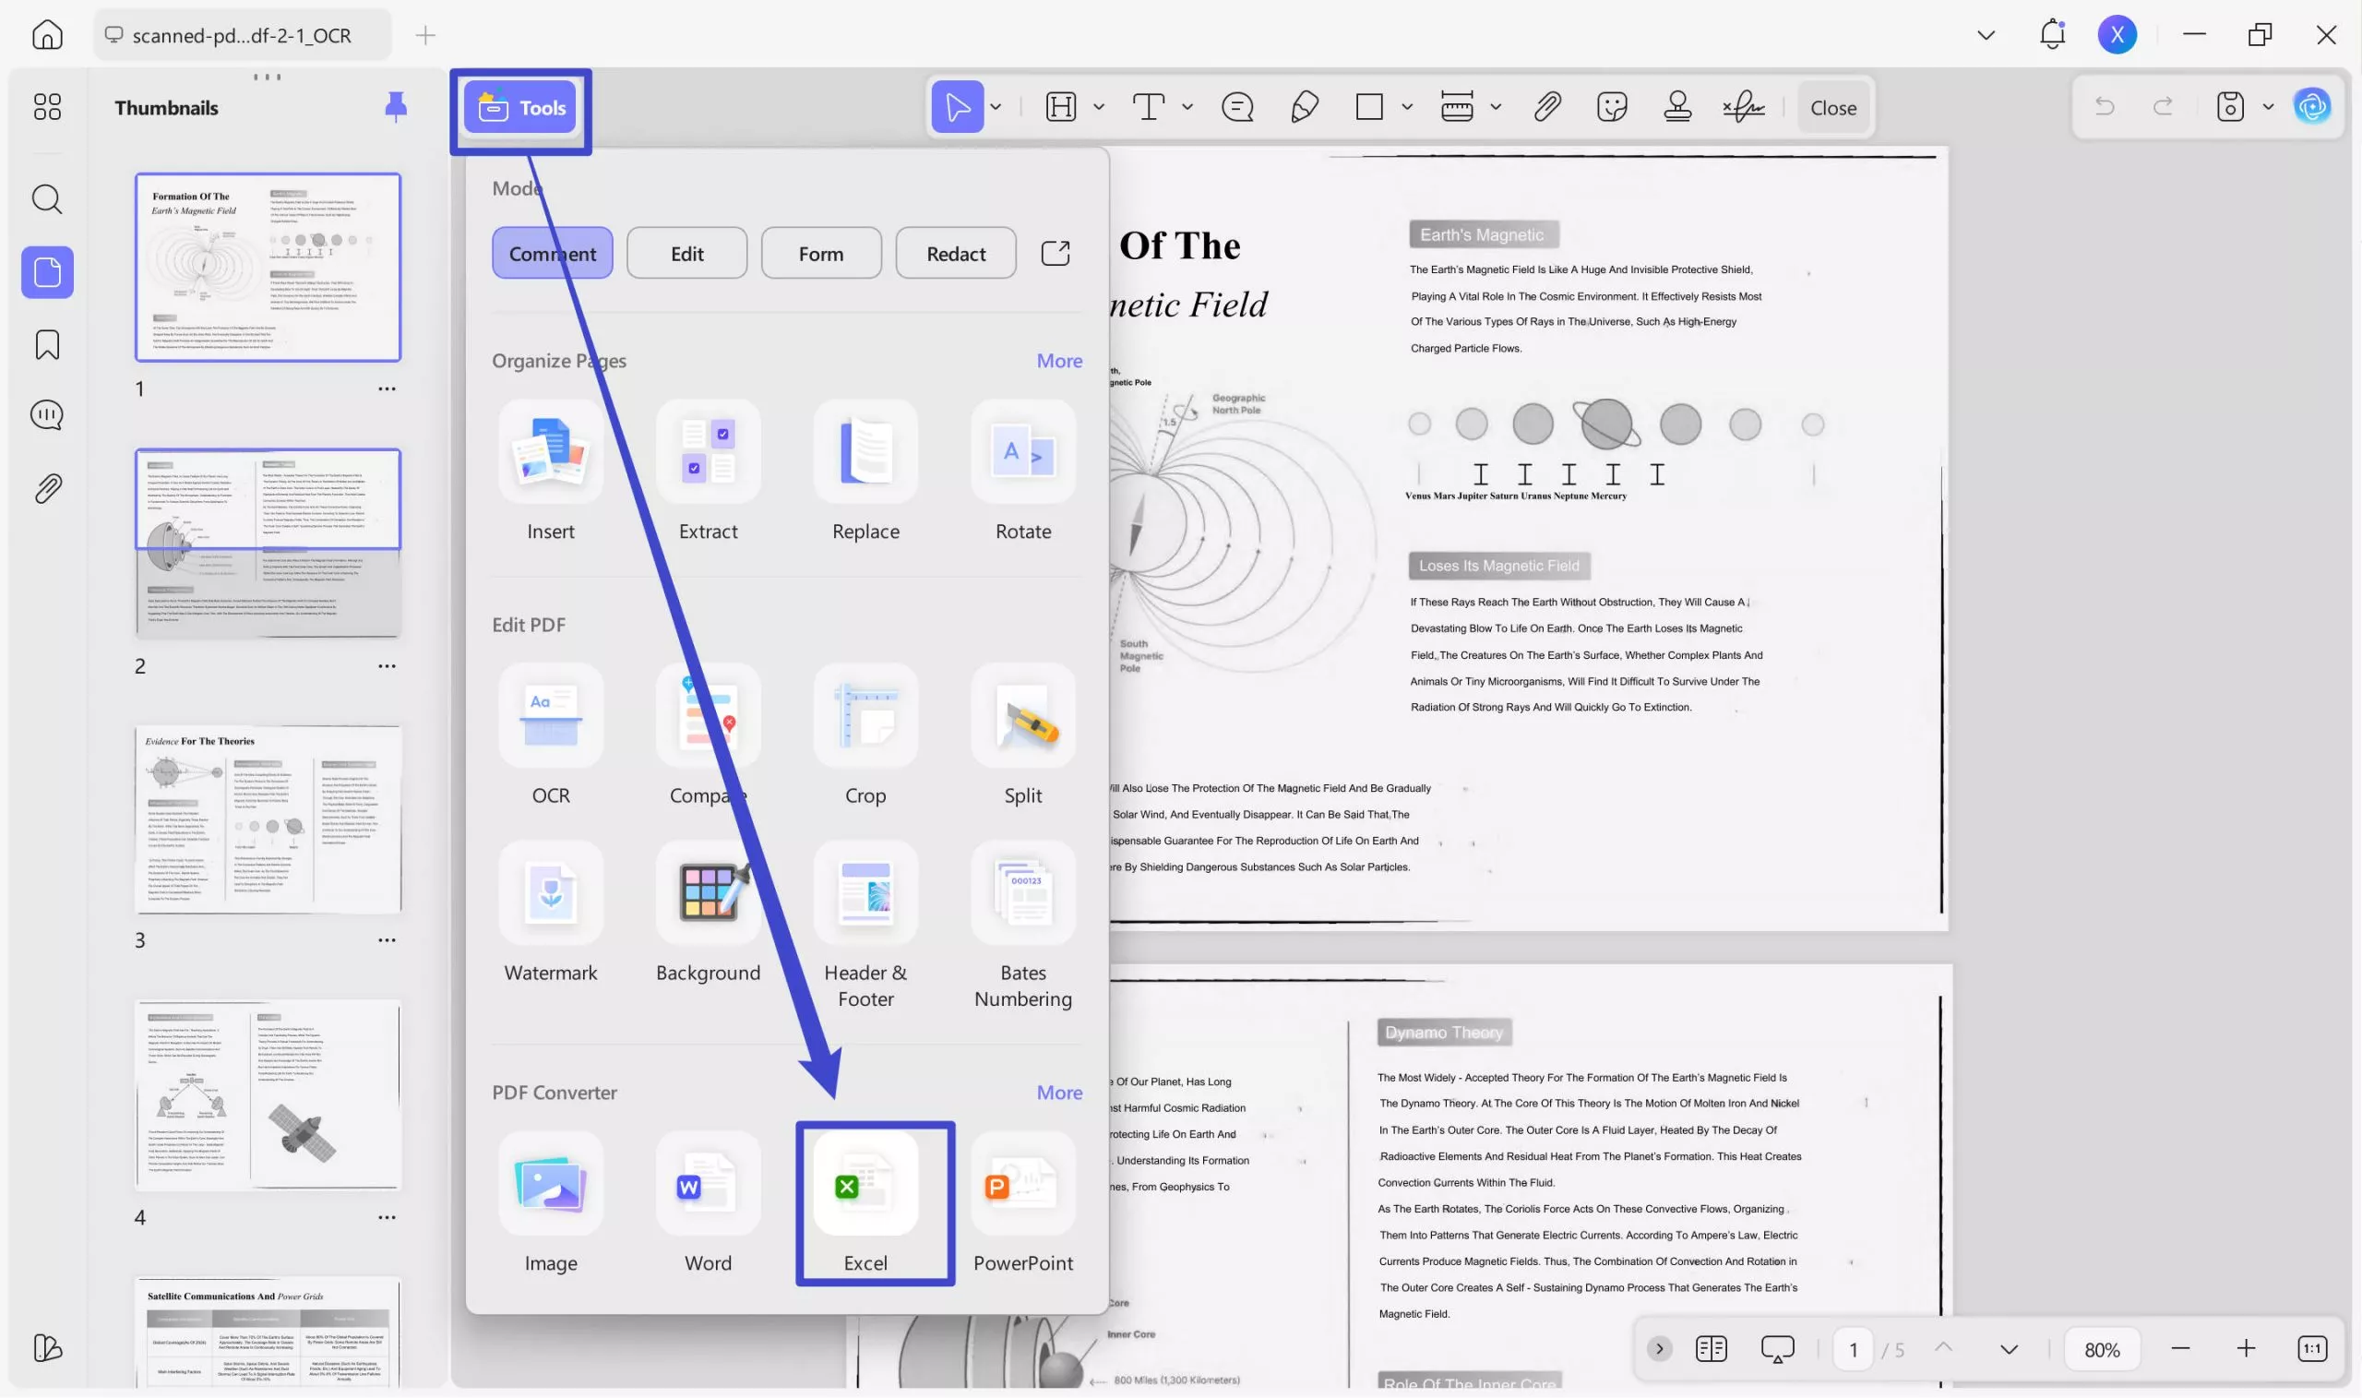Switch to Edit mode
Screen dimensions: 2362x1398
pyautogui.click(x=686, y=254)
